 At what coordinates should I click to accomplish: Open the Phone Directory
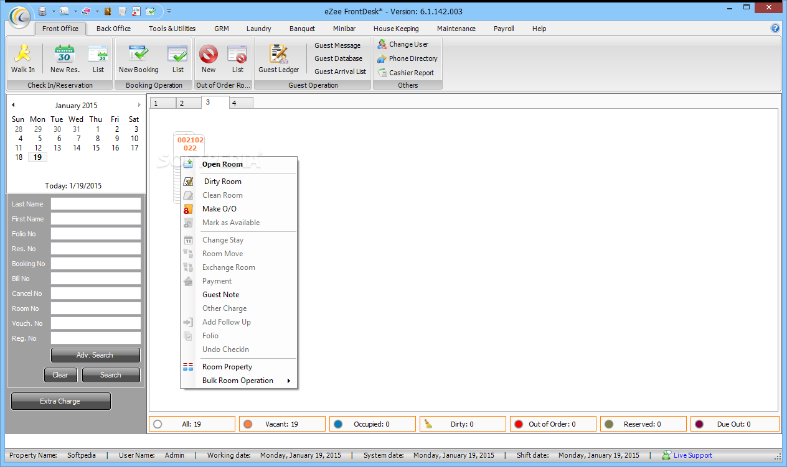(x=407, y=58)
